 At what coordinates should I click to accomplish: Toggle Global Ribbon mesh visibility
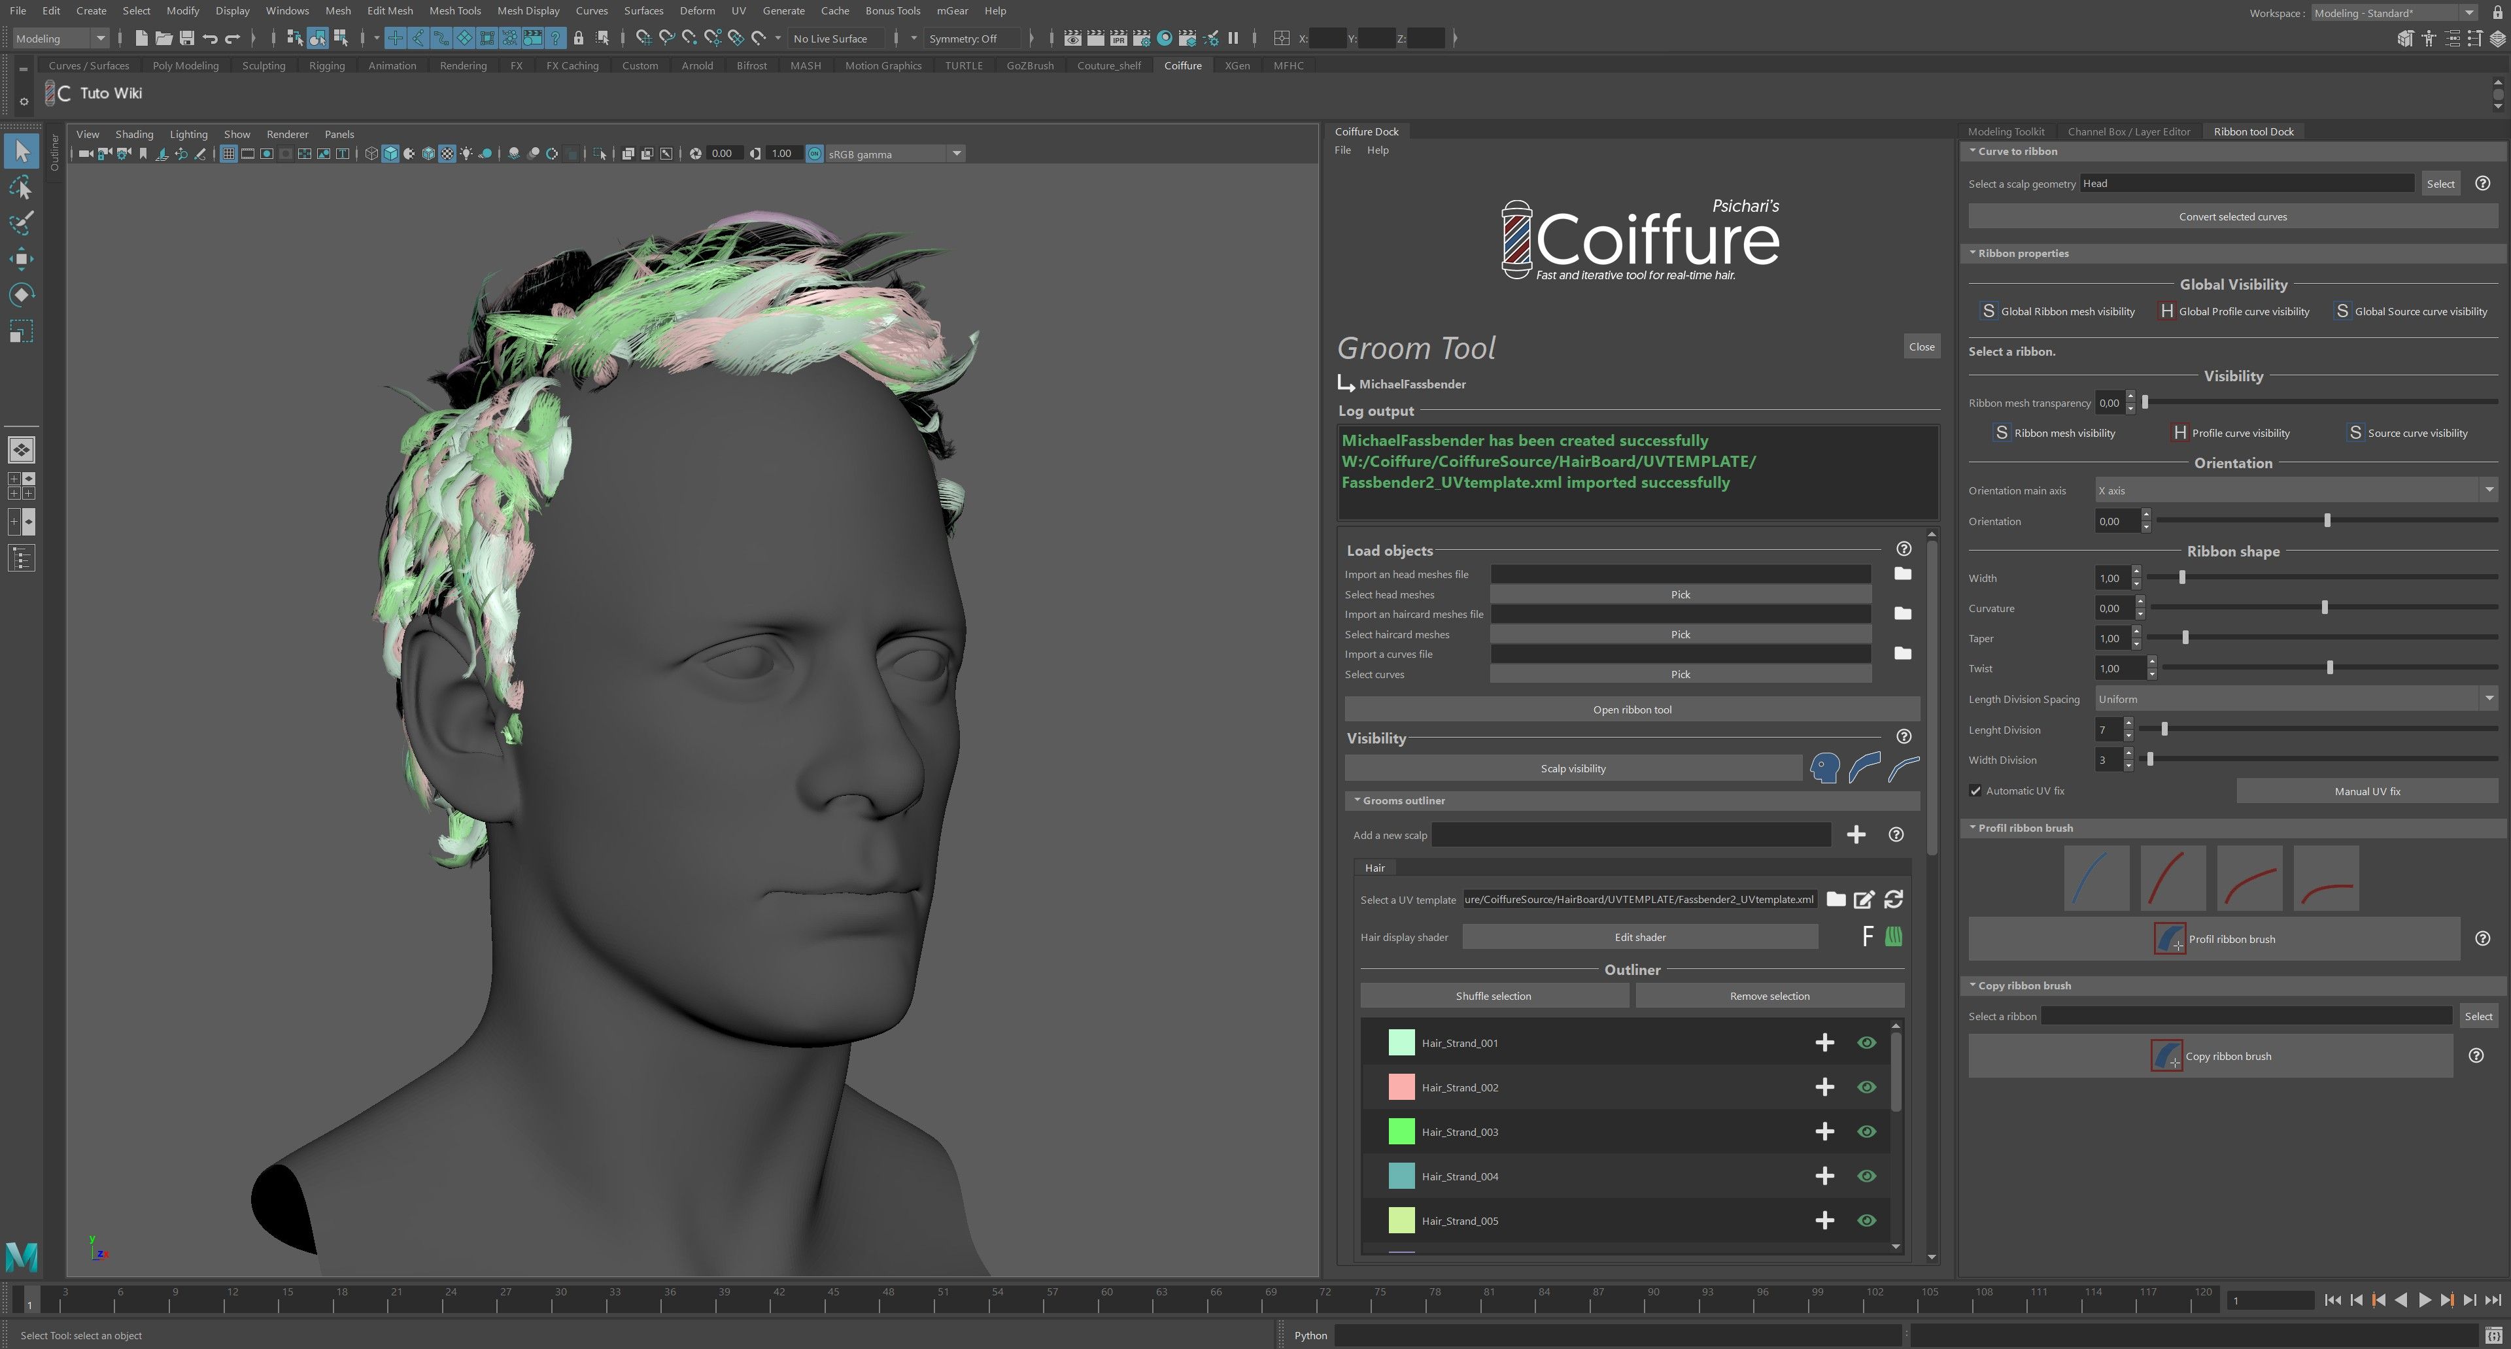click(x=1989, y=311)
